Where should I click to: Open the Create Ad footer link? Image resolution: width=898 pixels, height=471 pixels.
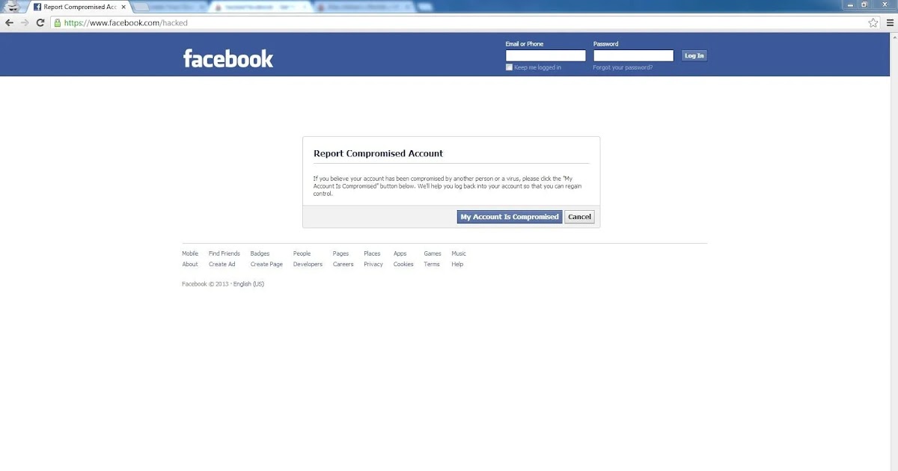(222, 264)
